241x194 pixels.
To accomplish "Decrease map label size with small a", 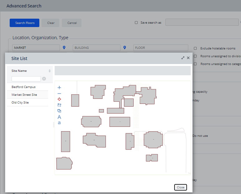I will click(x=59, y=123).
